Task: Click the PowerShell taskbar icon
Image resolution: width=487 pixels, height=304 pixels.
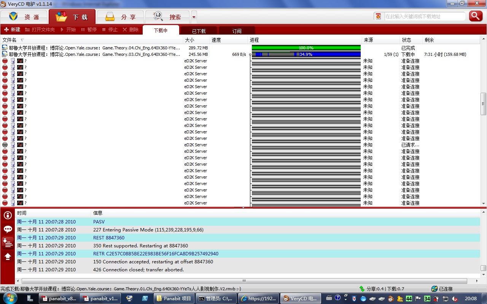Action: point(145,299)
